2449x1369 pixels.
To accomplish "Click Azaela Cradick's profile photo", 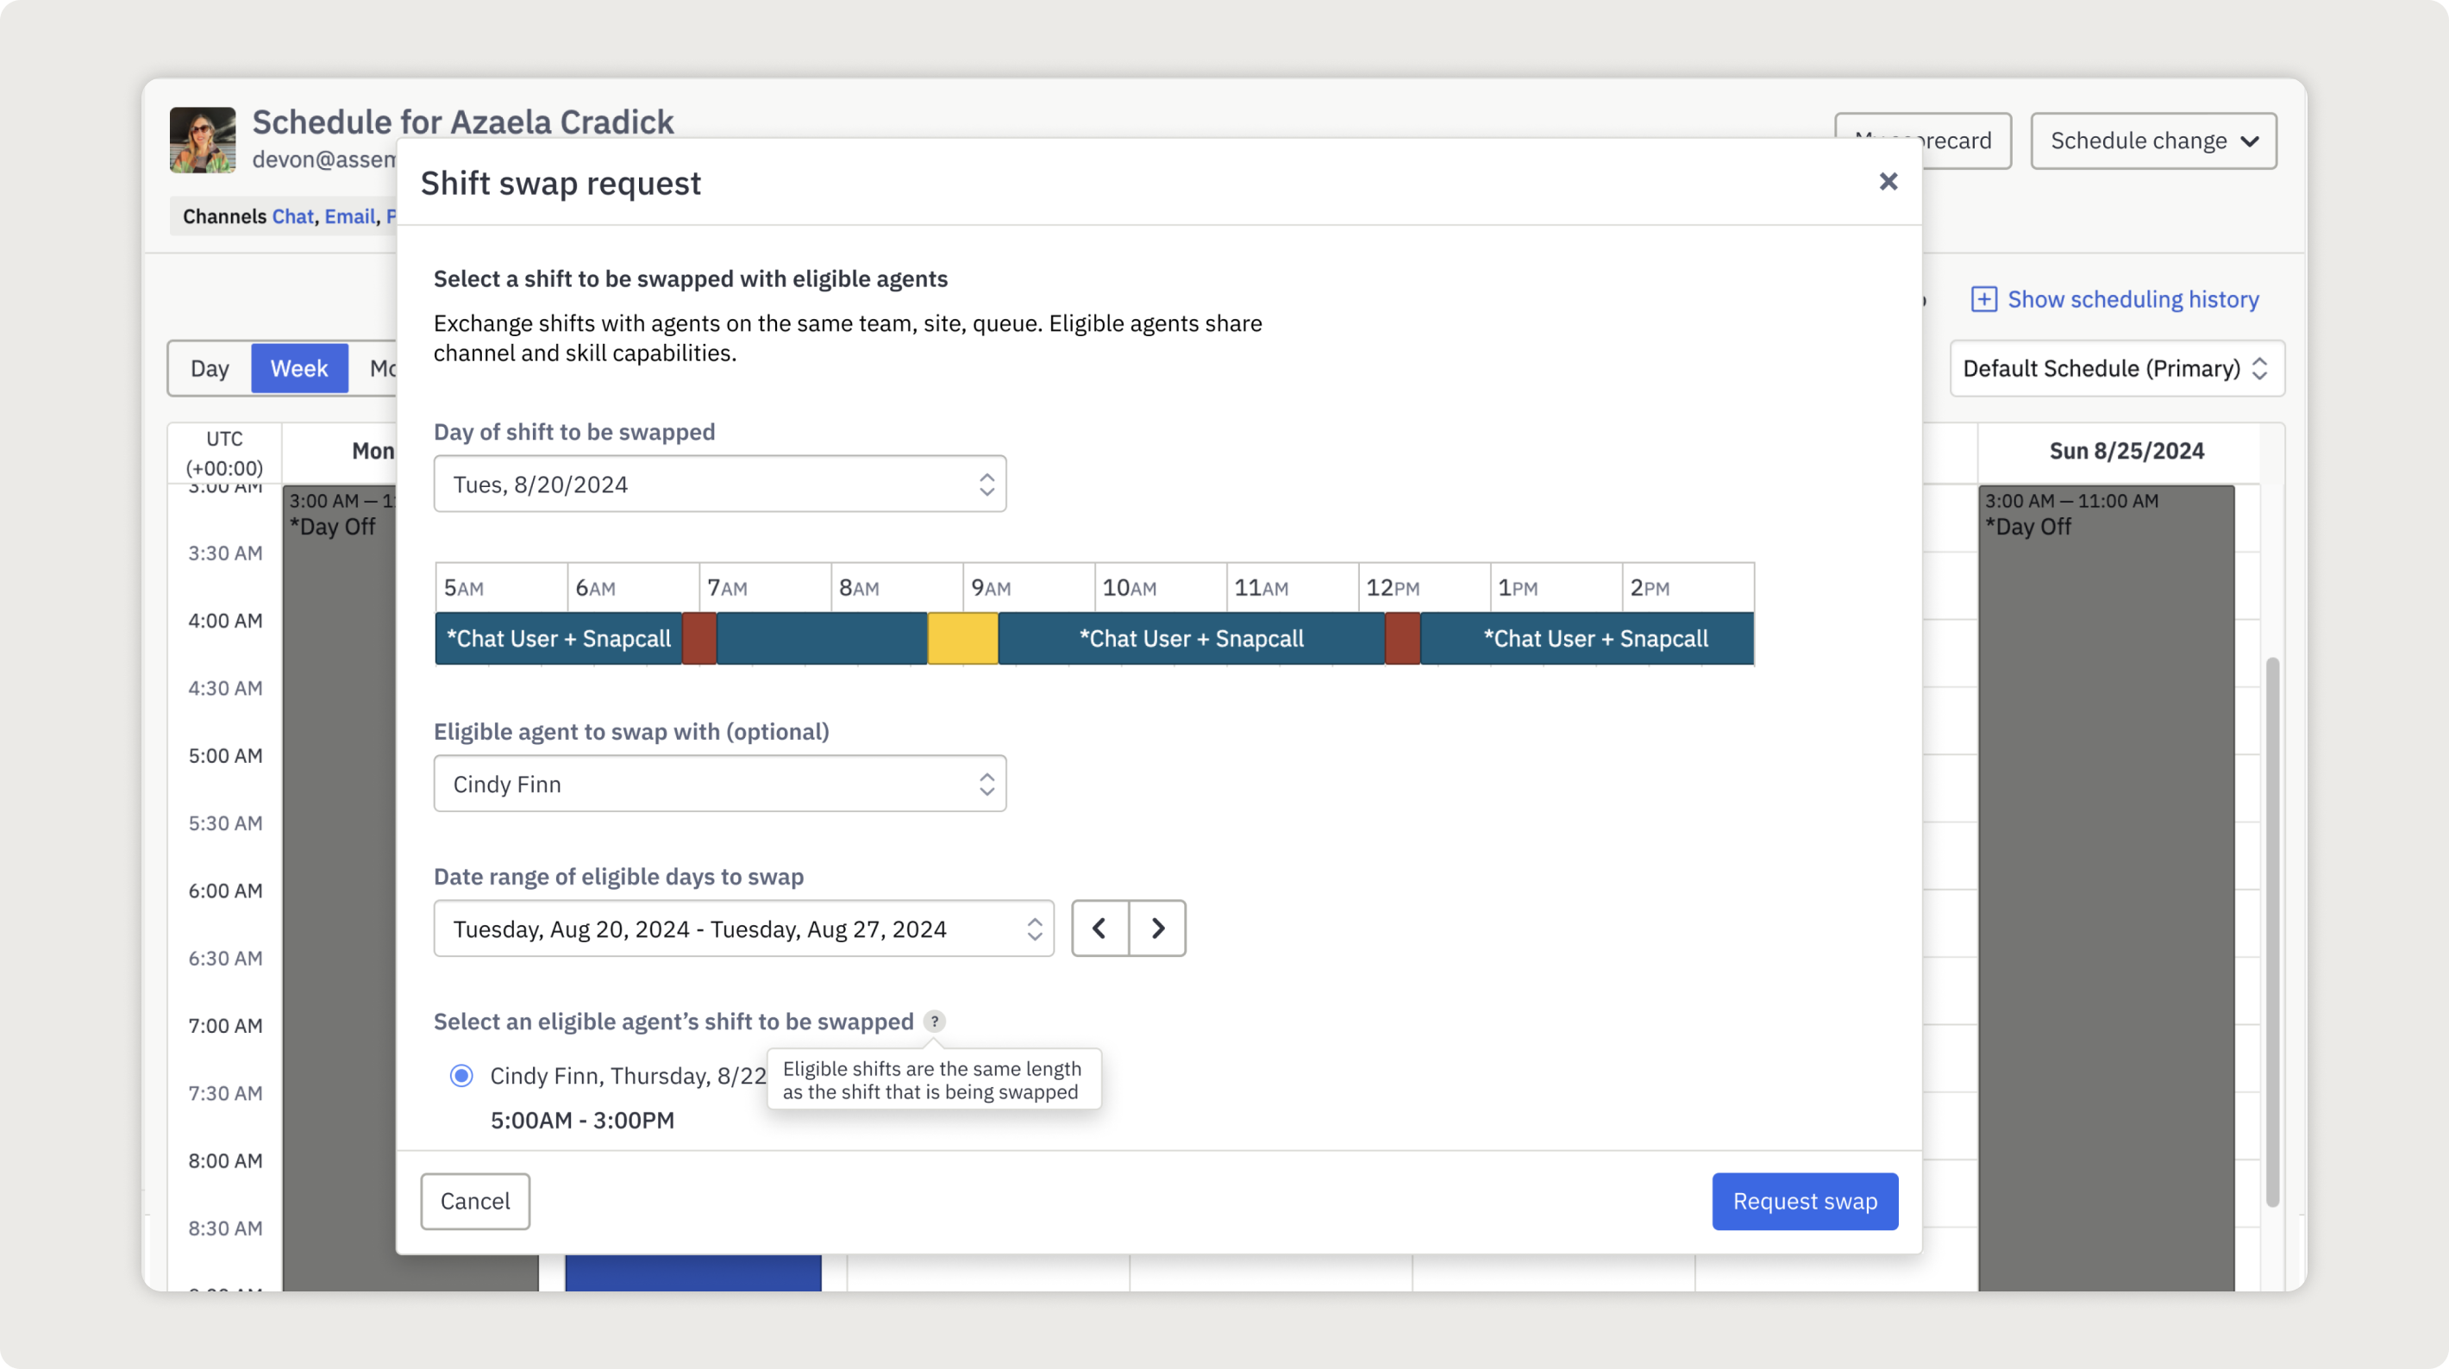I will click(203, 140).
